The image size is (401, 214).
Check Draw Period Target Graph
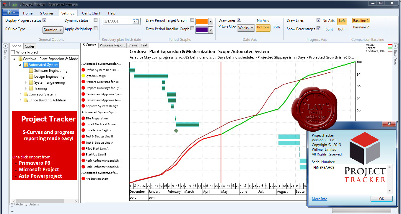click(192, 20)
